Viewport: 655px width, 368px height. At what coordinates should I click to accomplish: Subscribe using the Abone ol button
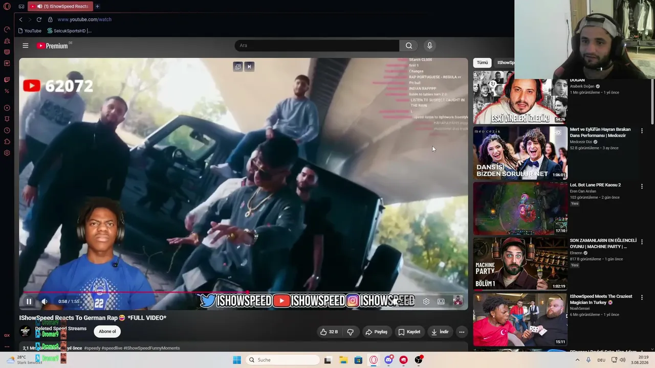coord(107,332)
